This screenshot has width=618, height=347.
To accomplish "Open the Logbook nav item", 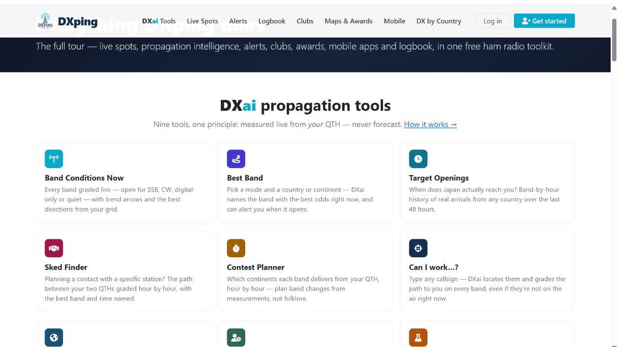I will [272, 21].
